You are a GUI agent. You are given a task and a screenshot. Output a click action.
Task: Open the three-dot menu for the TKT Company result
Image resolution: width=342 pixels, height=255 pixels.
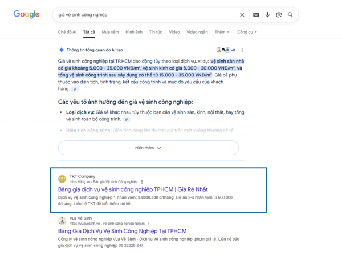tap(142, 182)
